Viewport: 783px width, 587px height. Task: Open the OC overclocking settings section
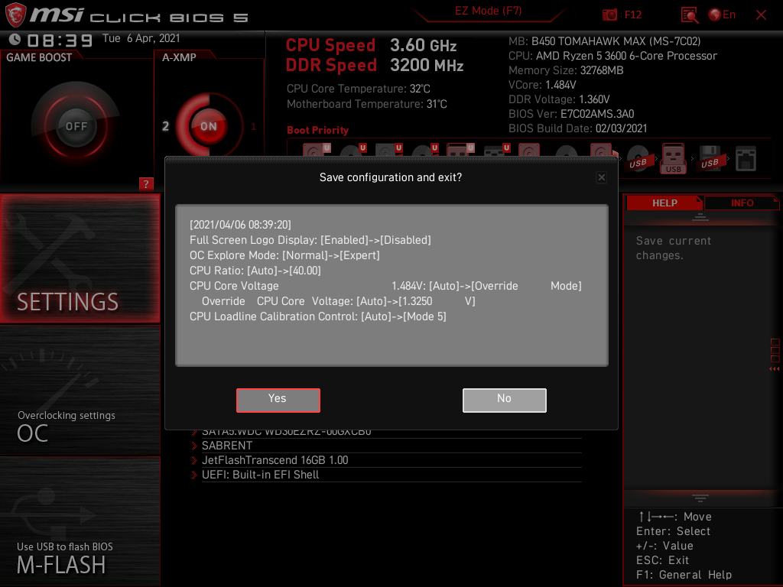(x=80, y=391)
